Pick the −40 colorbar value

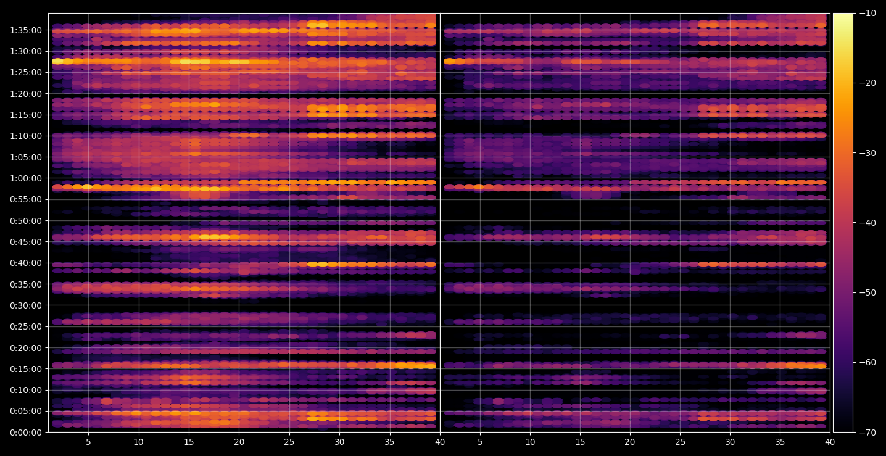867,223
